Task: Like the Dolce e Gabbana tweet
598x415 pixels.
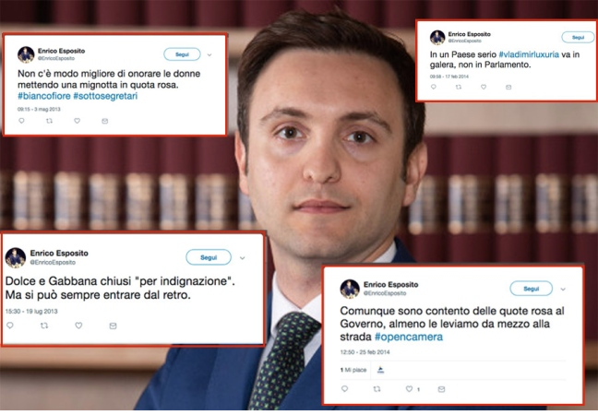Action: pos(78,326)
